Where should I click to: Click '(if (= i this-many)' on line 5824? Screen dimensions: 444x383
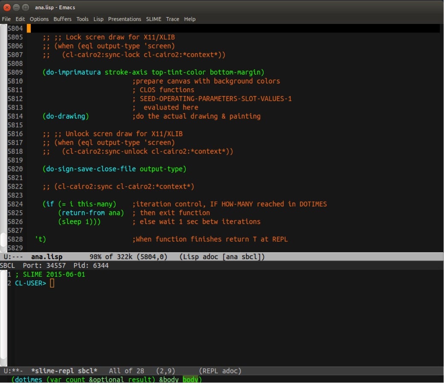(79, 204)
